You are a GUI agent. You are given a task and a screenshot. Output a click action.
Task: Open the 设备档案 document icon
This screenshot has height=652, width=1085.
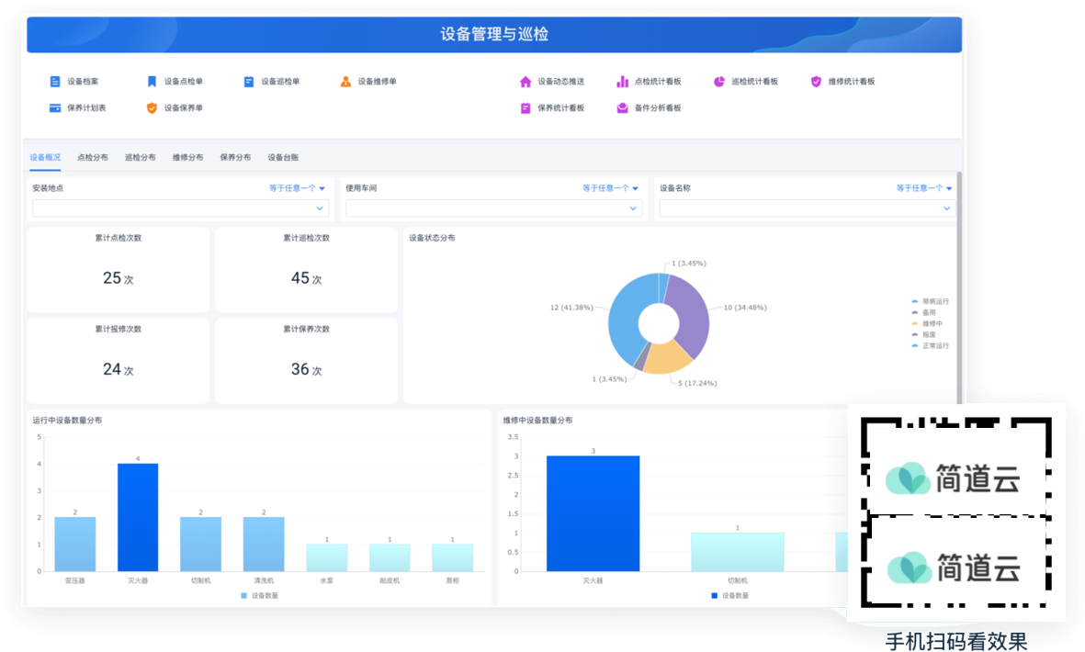click(55, 82)
